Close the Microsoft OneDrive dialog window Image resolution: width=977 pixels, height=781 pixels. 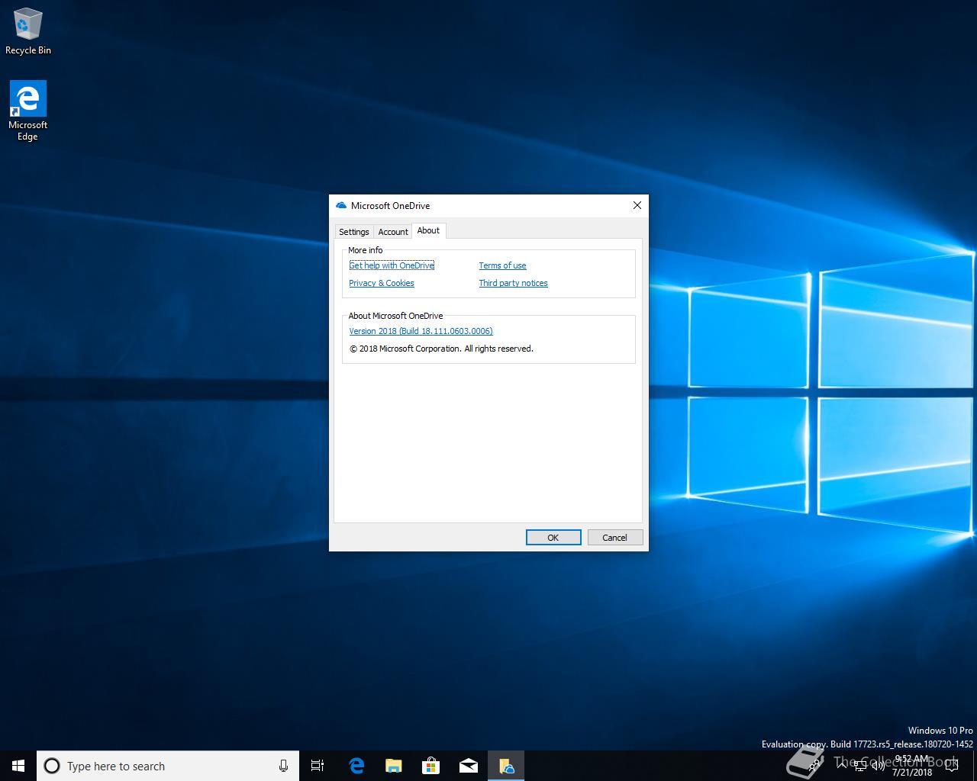637,205
